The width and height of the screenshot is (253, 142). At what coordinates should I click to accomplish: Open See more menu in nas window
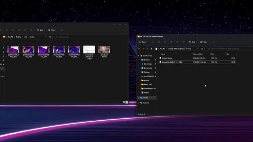point(214,42)
